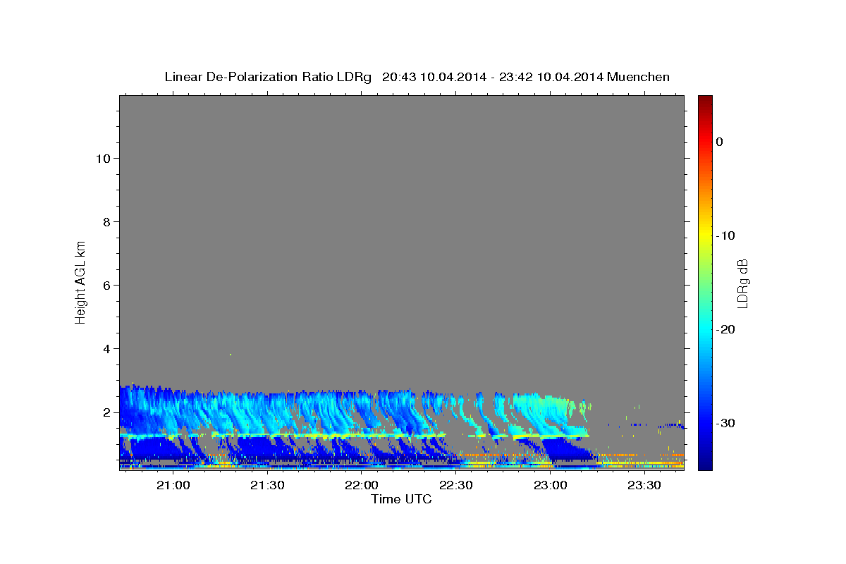Click the "Time UTC" axis label

pos(401,499)
